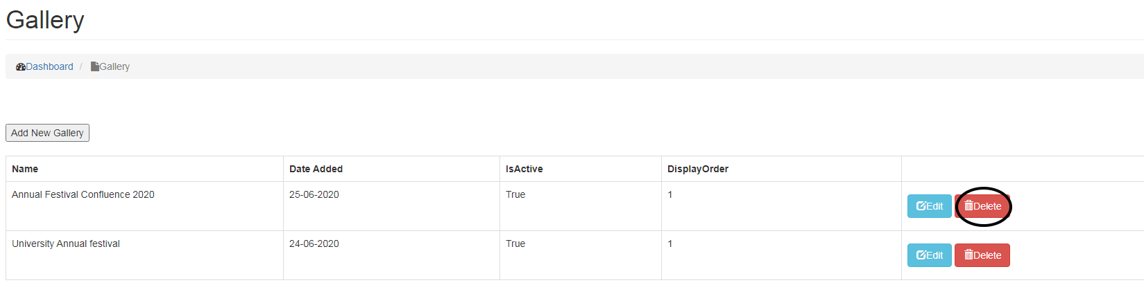
Task: Click display order value of University Annual festival
Action: pyautogui.click(x=670, y=244)
